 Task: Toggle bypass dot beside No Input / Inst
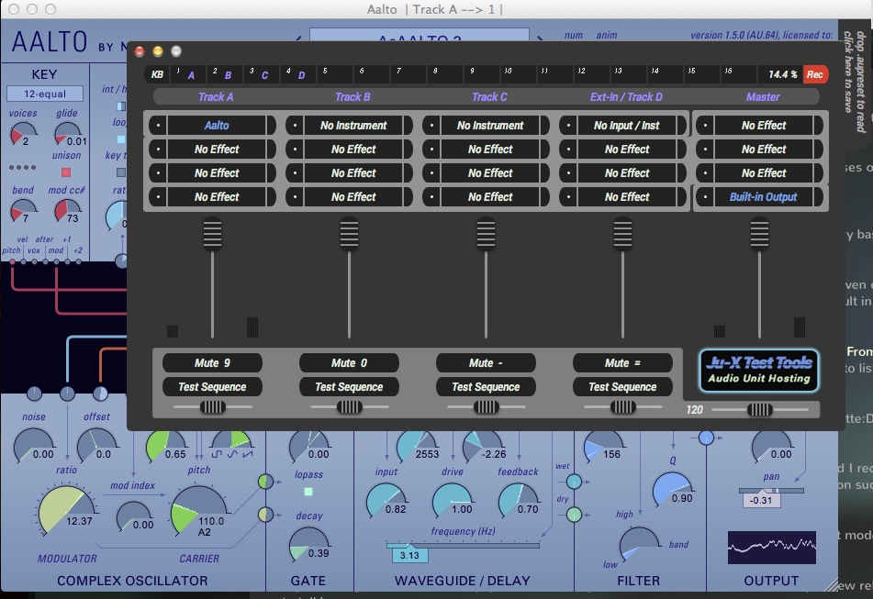[x=568, y=125]
